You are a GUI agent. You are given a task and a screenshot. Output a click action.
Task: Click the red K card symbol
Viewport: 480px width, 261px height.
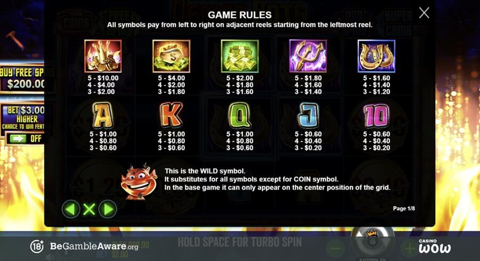tap(171, 115)
